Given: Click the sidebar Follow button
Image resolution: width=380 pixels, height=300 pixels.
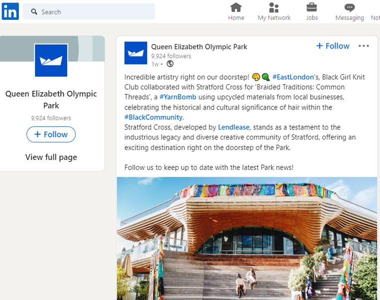Looking at the screenshot, I should 51,135.
